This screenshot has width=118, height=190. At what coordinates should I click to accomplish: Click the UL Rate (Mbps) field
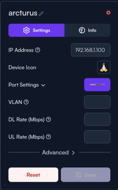[x=97, y=137]
